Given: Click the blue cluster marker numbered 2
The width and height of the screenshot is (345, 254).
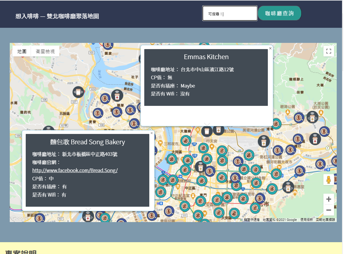Looking at the screenshot, I should [x=134, y=124].
